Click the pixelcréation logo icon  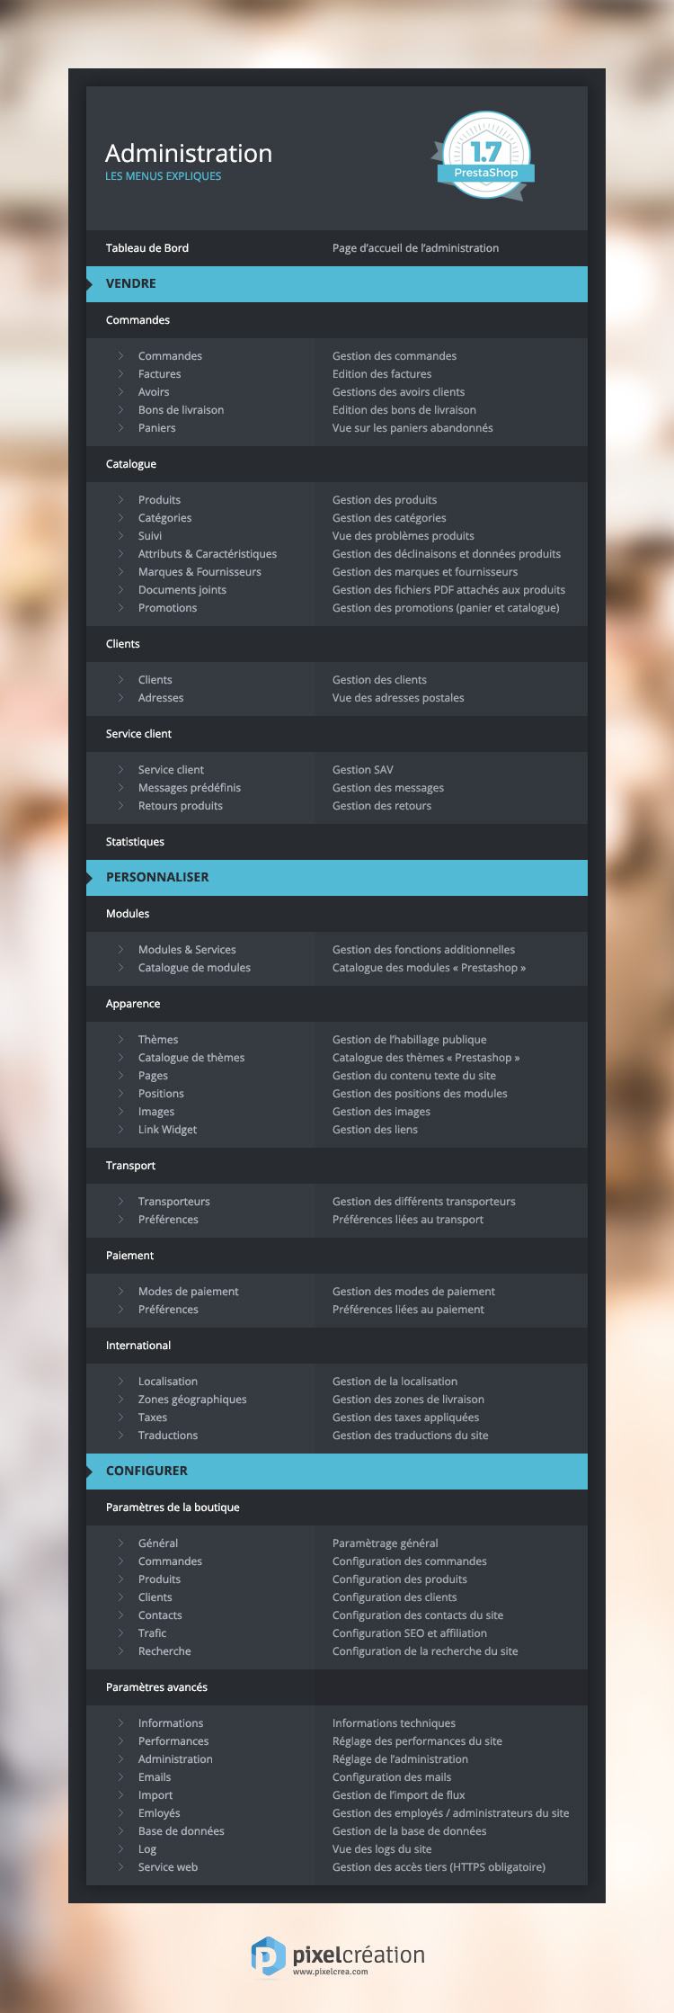tap(268, 1956)
